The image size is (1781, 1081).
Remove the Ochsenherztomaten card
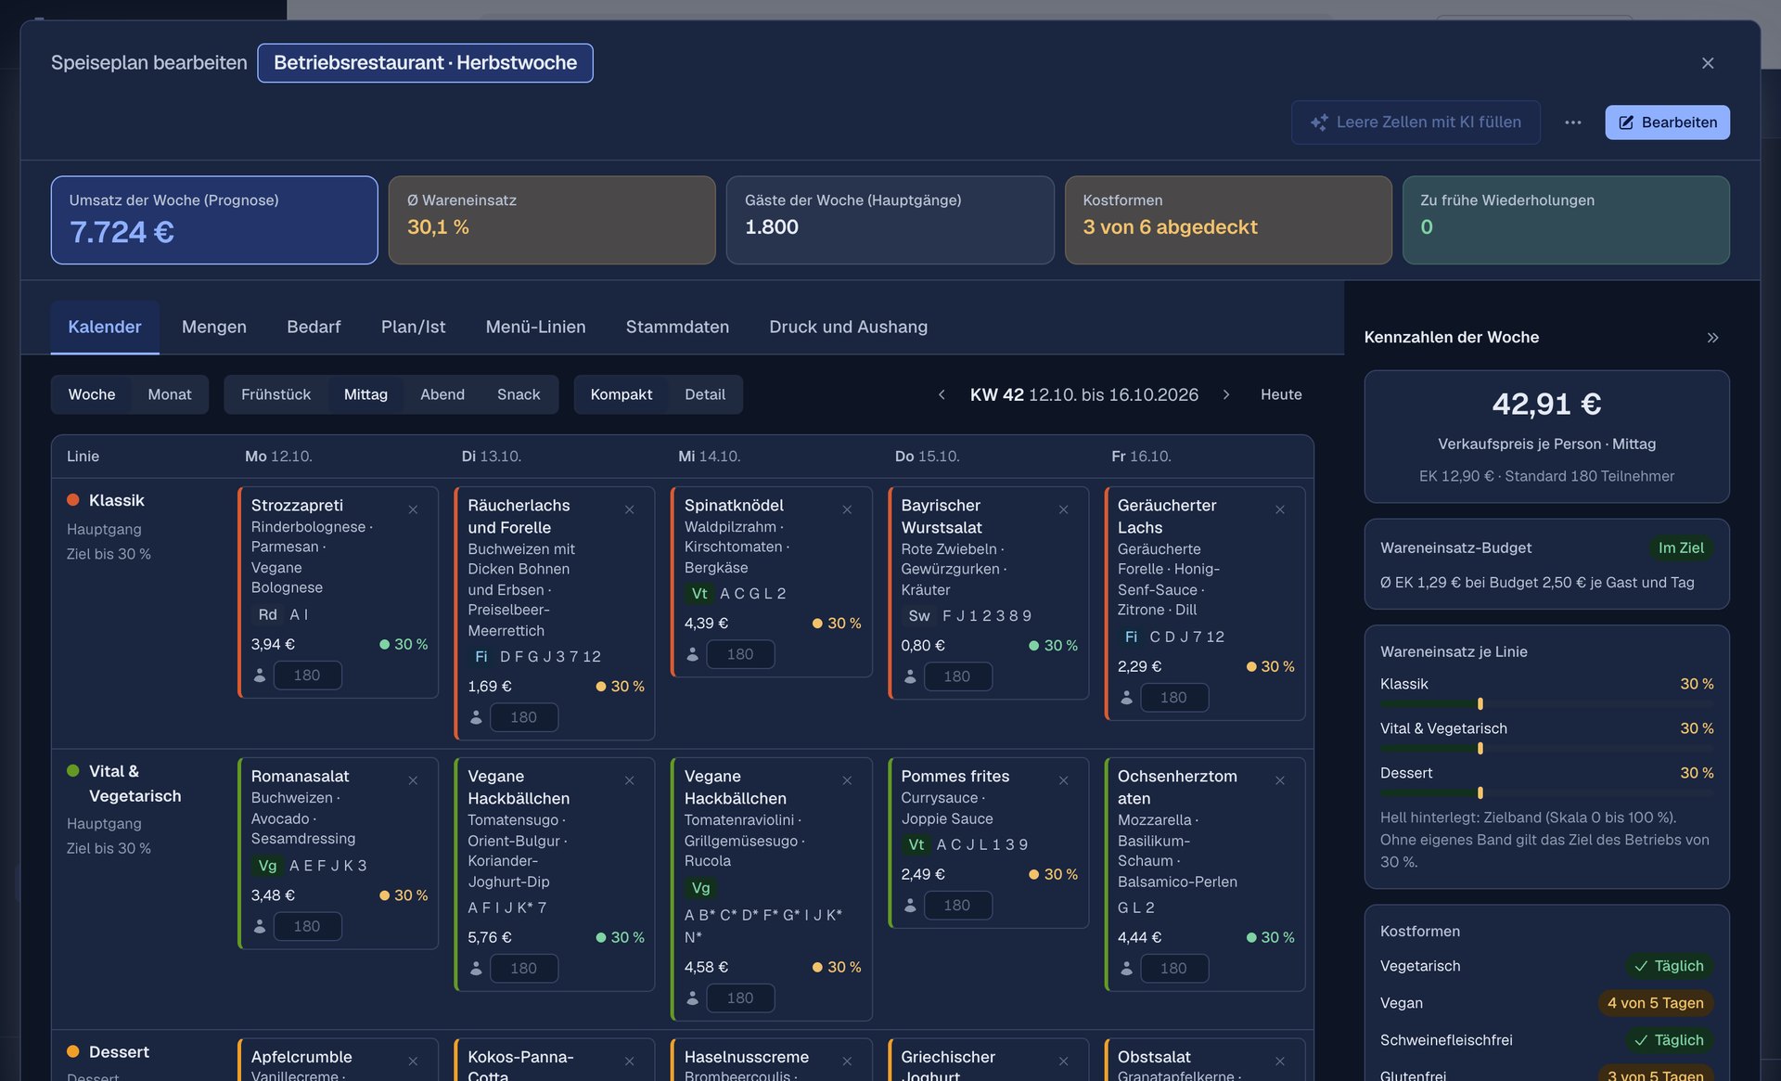coord(1279,780)
